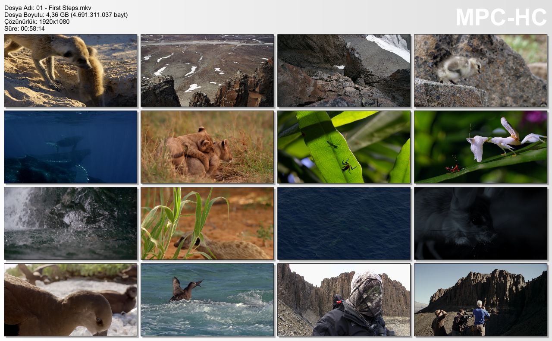Open the camouflaged cameraman thumbnail

point(344,300)
